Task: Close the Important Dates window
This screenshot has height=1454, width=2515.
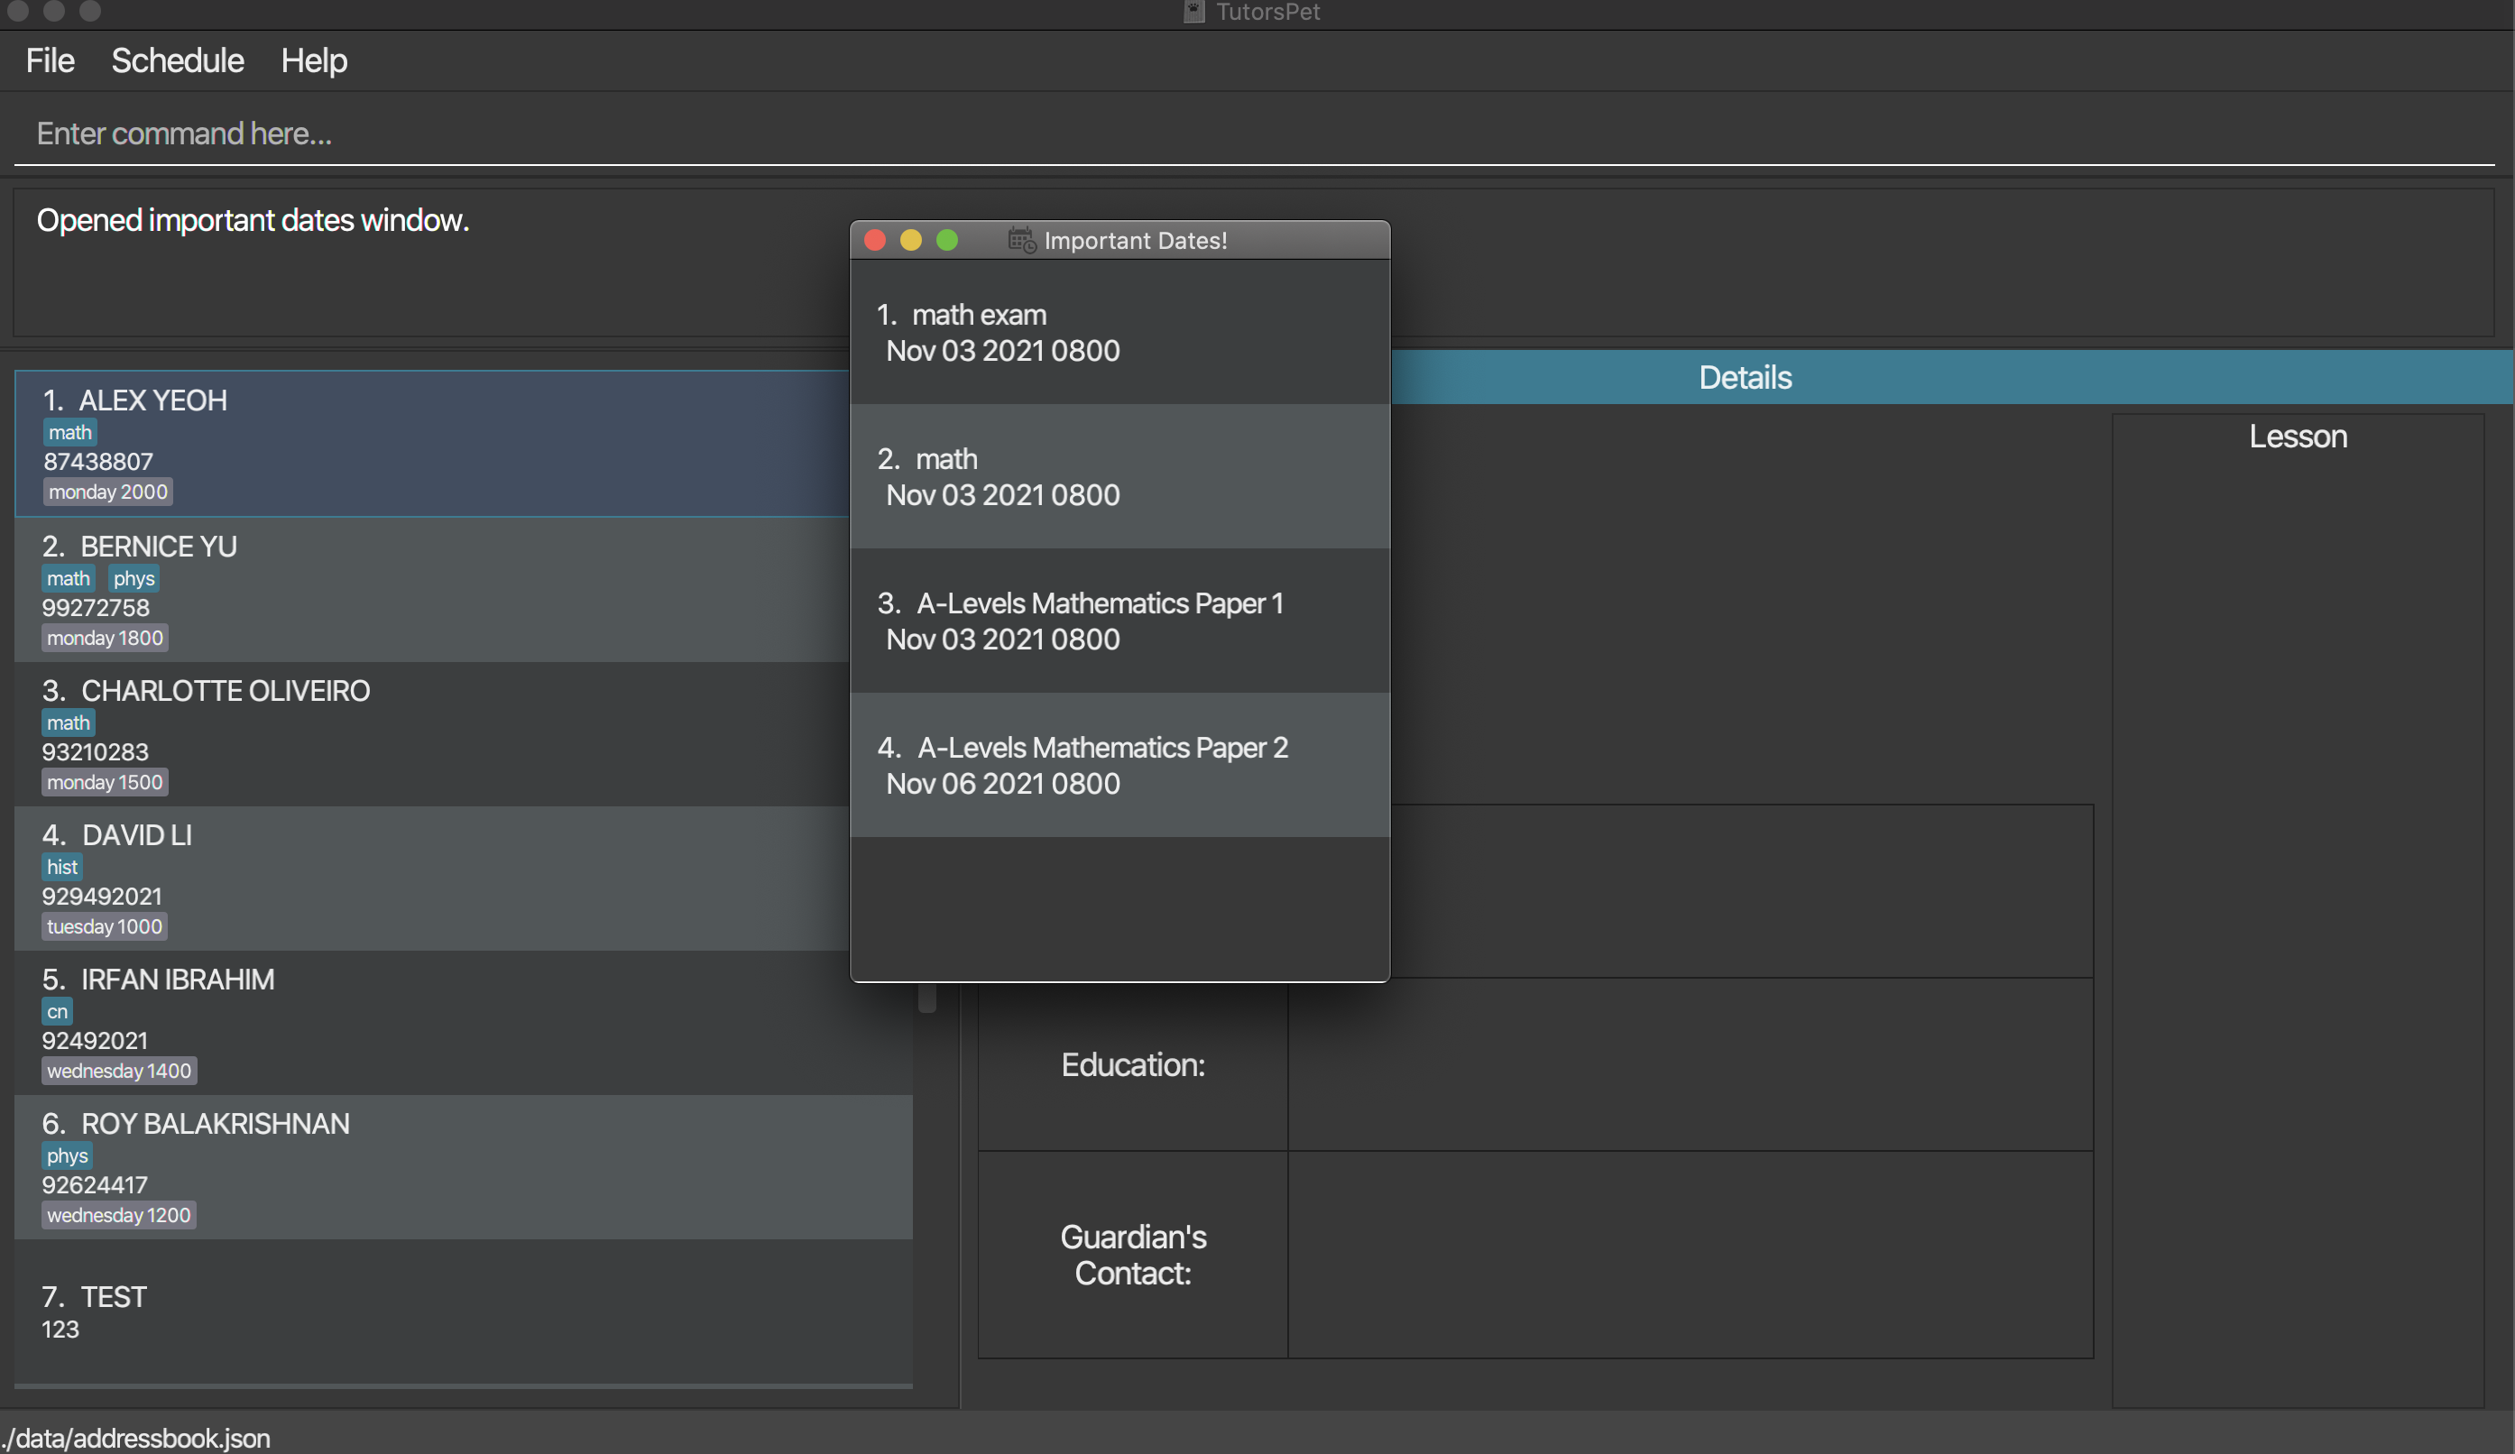Action: (875, 241)
